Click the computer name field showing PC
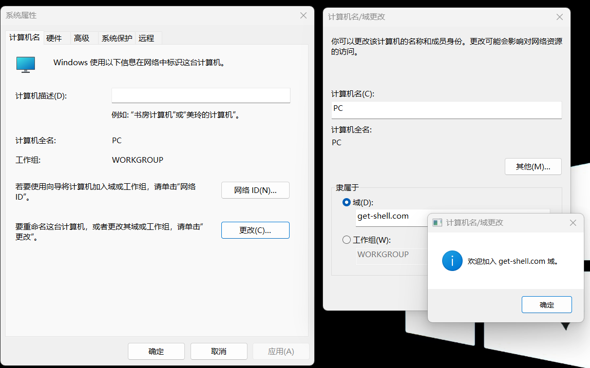The height and width of the screenshot is (368, 590). [x=446, y=108]
